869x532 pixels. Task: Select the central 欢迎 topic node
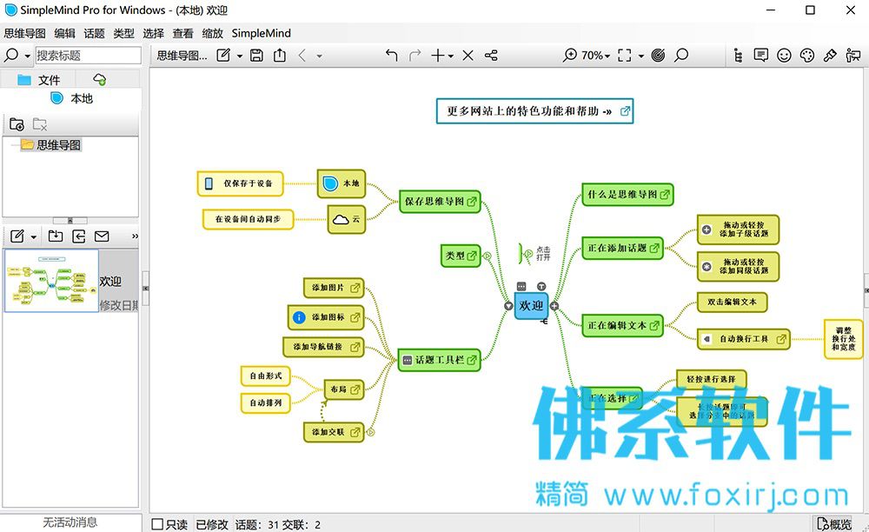coord(531,306)
